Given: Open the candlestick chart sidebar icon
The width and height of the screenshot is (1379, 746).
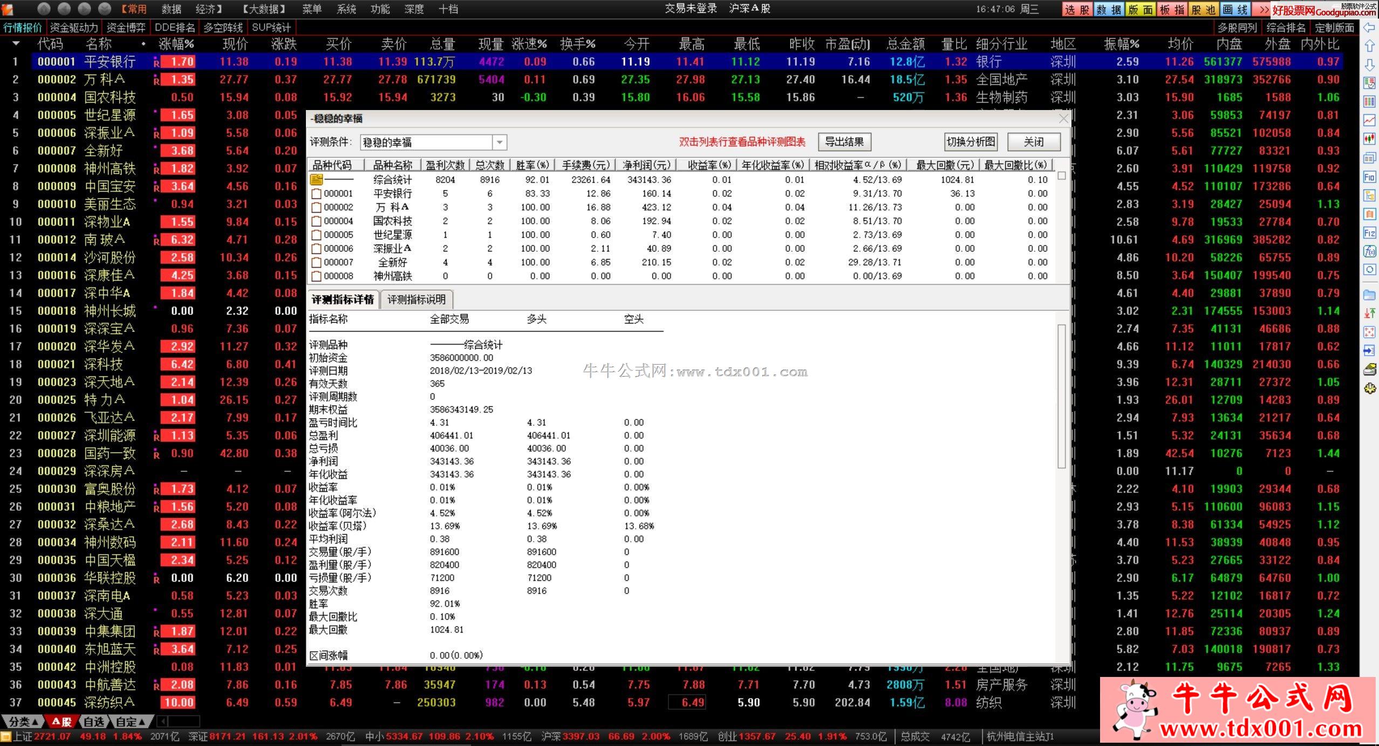Looking at the screenshot, I should (1369, 139).
